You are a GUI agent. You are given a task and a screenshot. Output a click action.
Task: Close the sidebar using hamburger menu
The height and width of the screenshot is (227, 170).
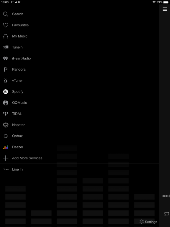click(x=165, y=9)
